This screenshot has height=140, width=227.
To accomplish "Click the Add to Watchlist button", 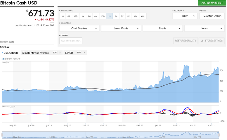I will pyautogui.click(x=212, y=3).
